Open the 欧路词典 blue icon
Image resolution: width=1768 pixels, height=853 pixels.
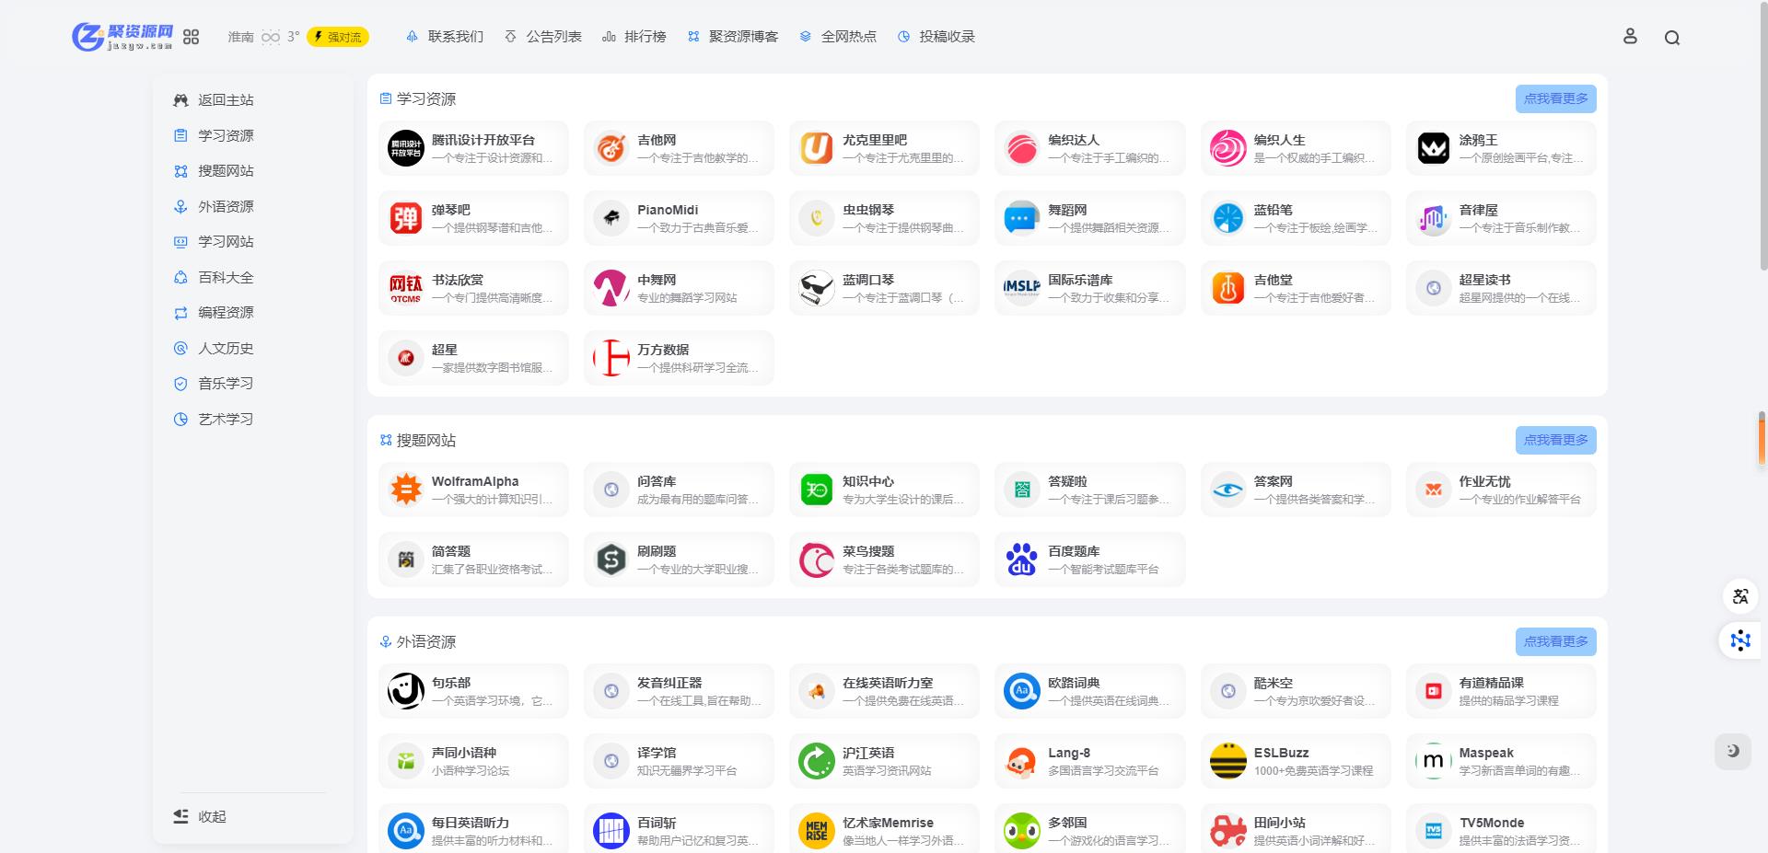click(1022, 691)
